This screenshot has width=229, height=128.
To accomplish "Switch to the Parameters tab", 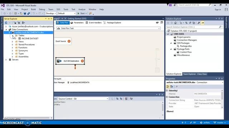I will tap(77, 23).
